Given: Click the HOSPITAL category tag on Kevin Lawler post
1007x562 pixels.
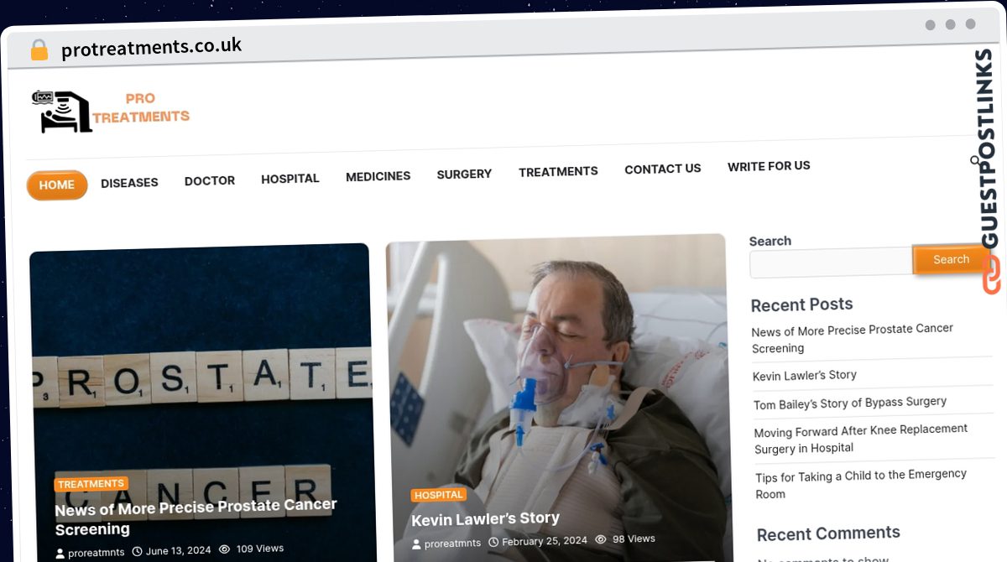Looking at the screenshot, I should point(439,495).
